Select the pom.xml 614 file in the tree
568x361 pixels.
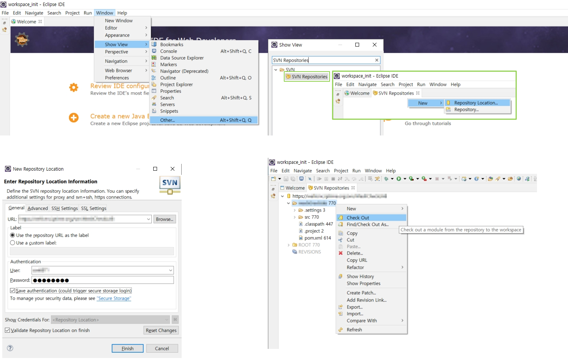pyautogui.click(x=315, y=238)
